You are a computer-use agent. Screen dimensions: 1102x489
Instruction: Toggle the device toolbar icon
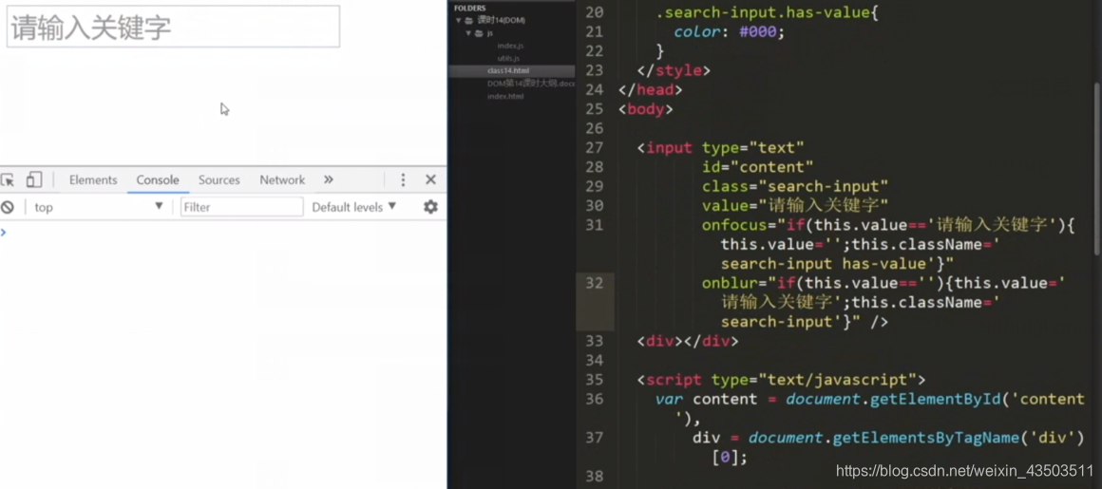(34, 179)
